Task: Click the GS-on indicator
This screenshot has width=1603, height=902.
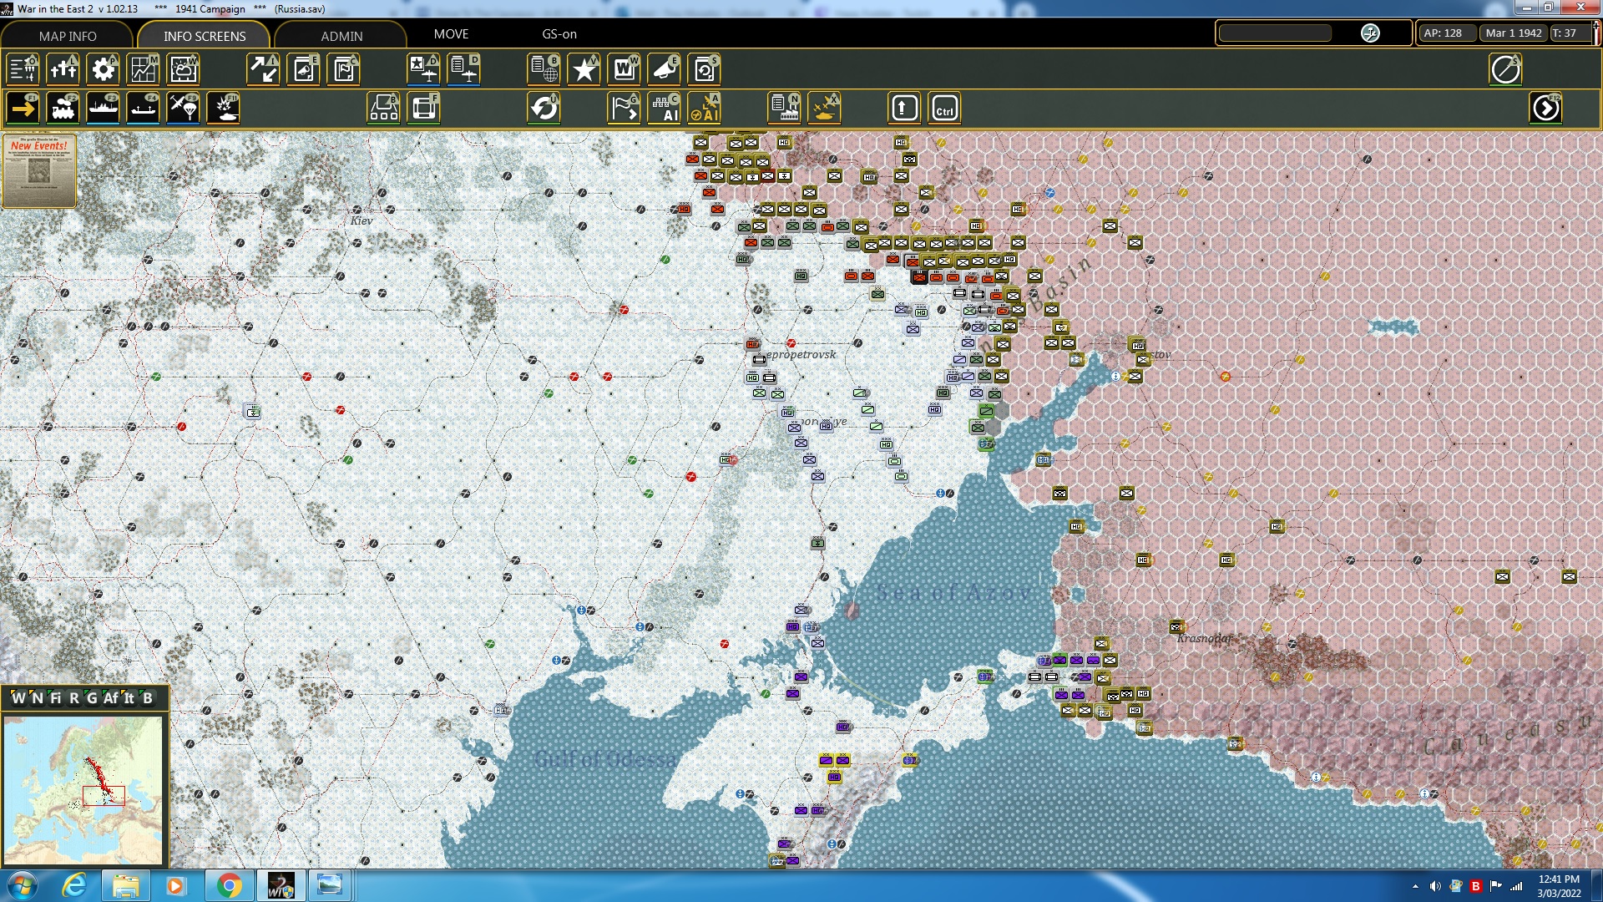Action: pyautogui.click(x=559, y=34)
